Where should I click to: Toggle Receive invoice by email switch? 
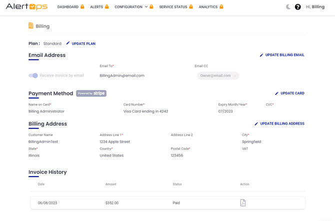click(x=33, y=75)
